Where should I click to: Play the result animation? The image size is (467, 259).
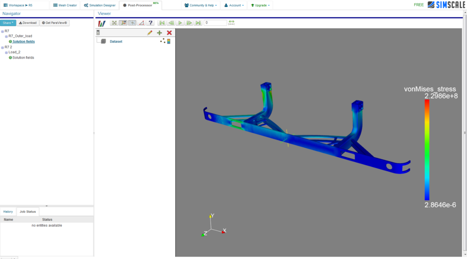(180, 23)
